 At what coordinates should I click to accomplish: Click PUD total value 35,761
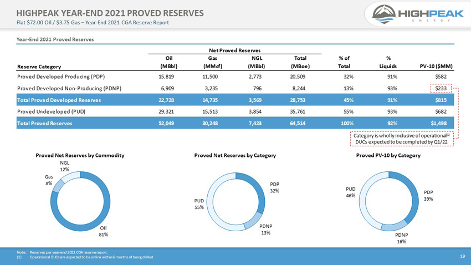point(298,111)
